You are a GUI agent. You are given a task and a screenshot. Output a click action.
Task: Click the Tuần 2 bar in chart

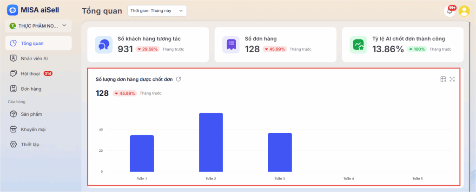tap(211, 142)
